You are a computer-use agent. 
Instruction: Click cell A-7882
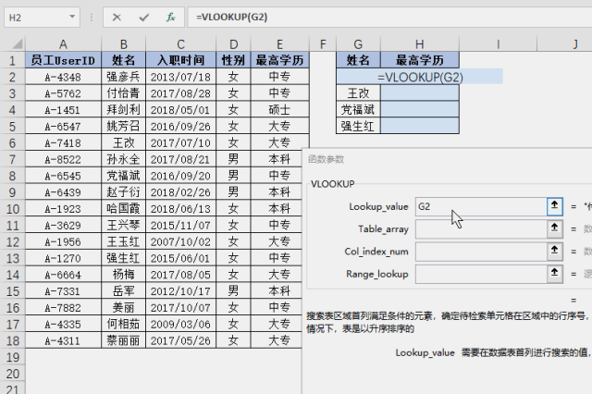[63, 308]
